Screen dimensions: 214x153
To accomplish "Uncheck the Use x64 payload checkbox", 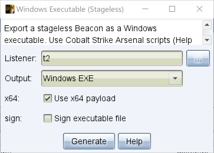I will [48, 98].
